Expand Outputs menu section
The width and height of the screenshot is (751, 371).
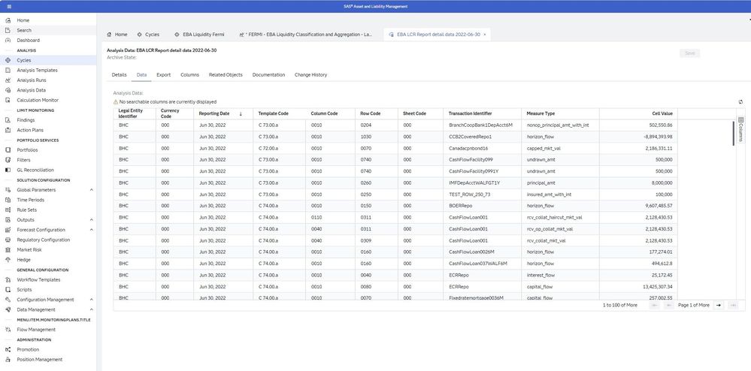[x=92, y=220]
